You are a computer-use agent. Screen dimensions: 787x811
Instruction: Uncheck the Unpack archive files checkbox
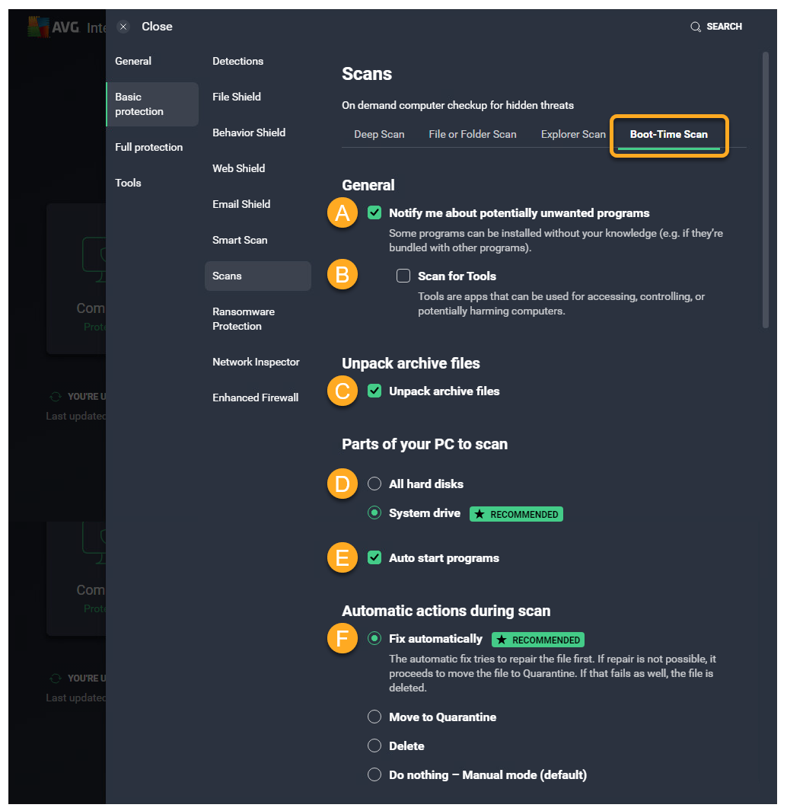click(x=374, y=391)
